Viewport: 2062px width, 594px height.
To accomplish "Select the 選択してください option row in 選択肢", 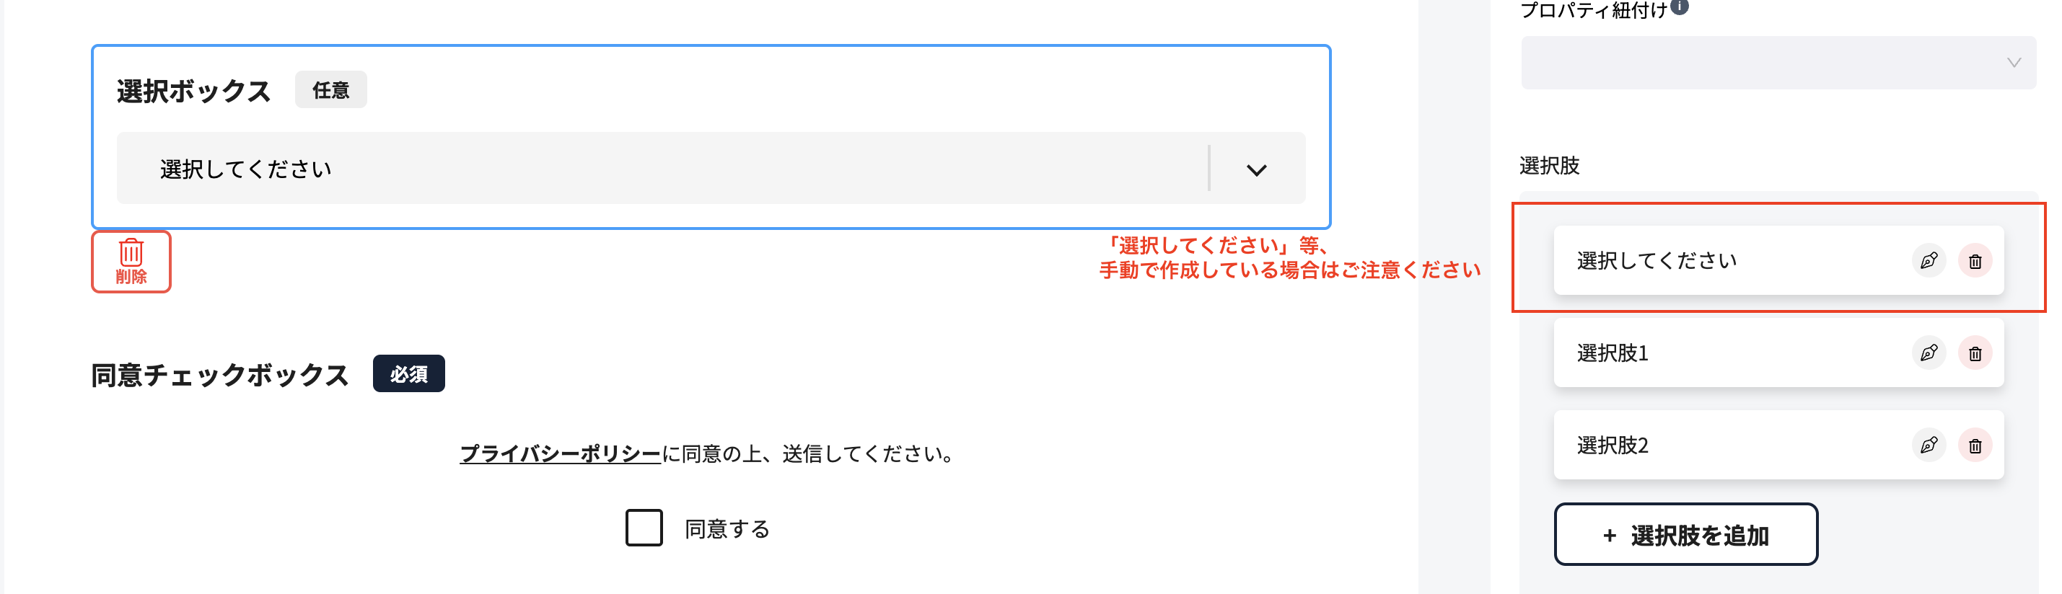I will click(1778, 261).
